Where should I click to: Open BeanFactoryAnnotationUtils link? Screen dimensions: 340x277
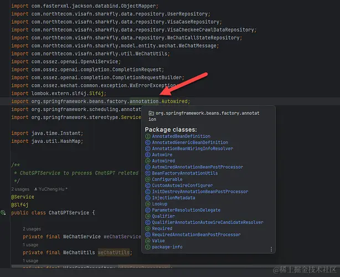(x=185, y=173)
